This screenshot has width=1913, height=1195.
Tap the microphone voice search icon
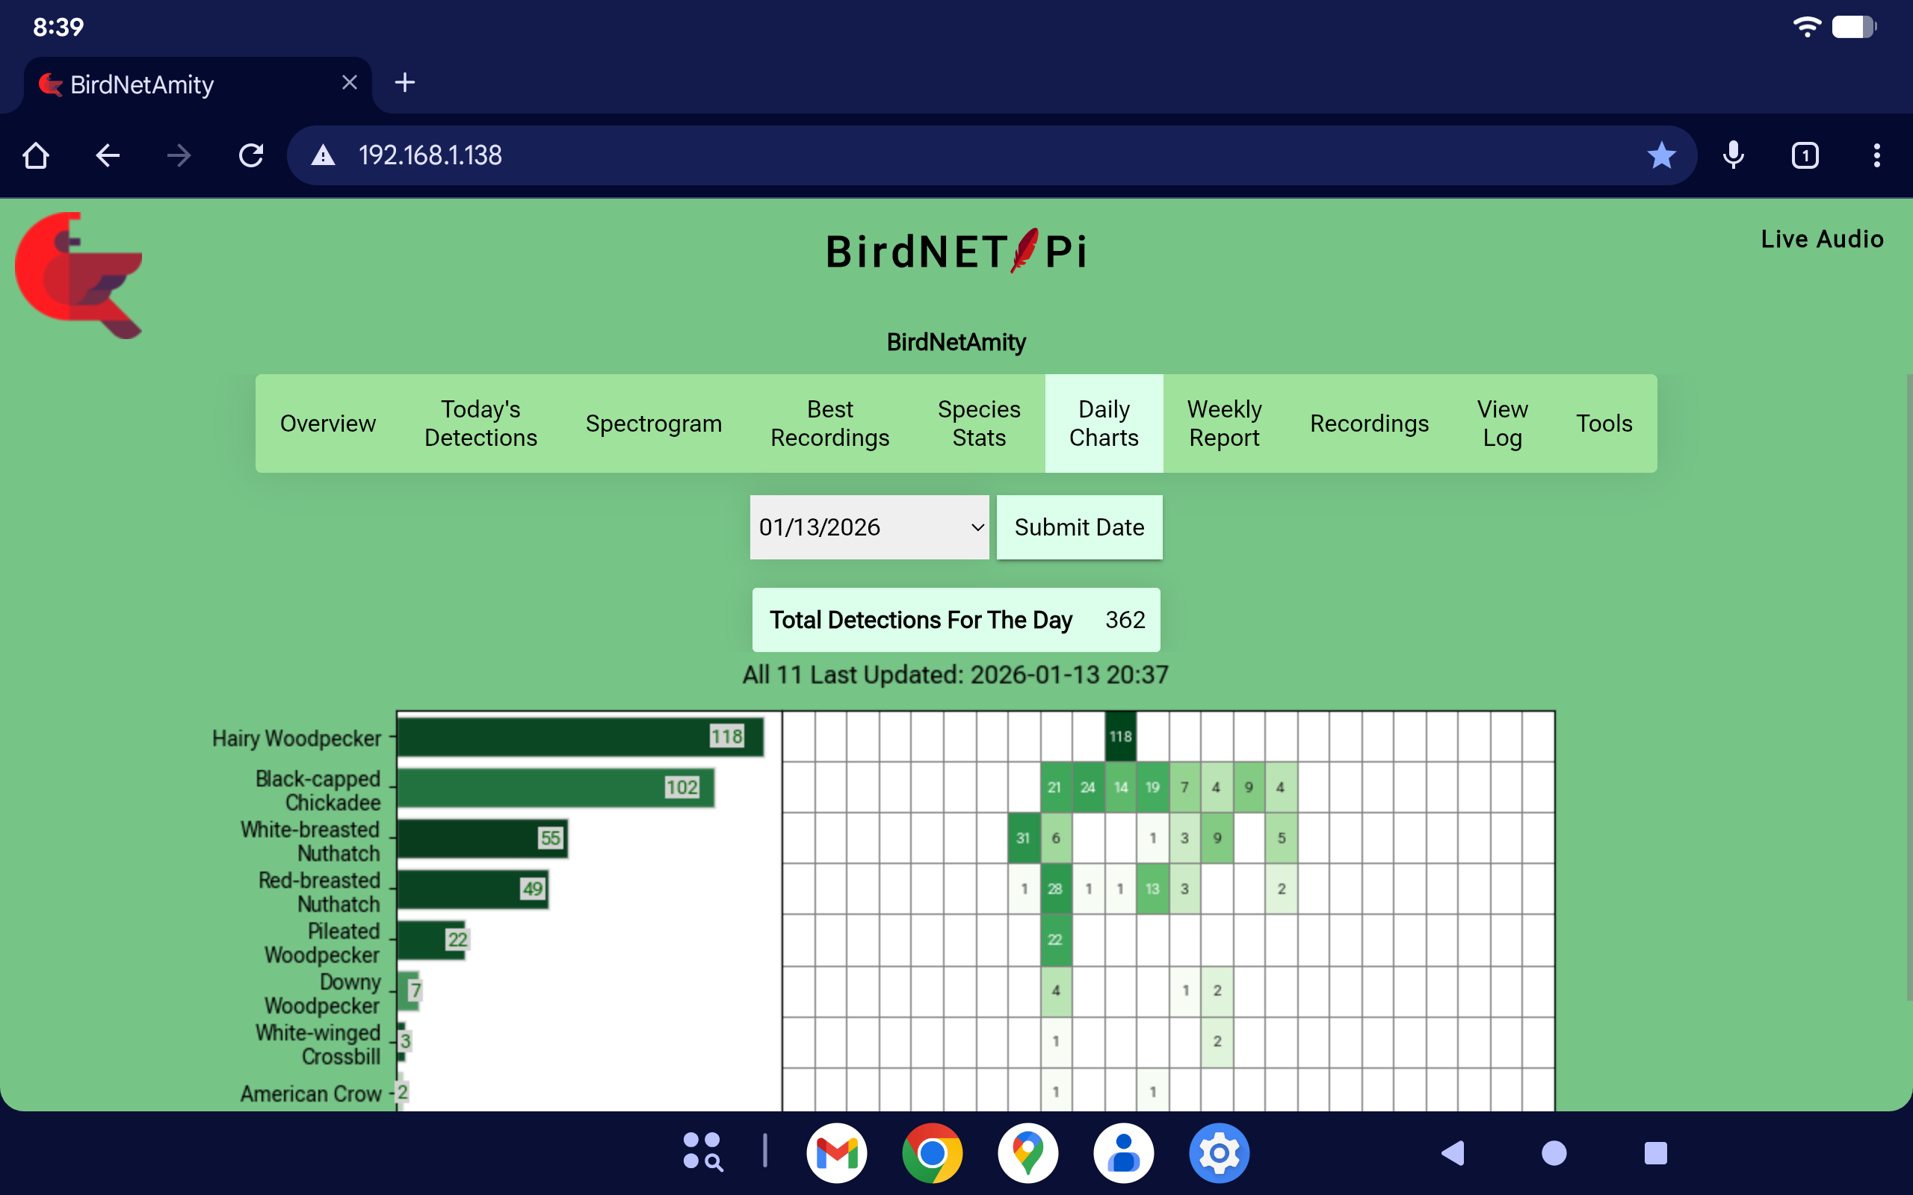click(1733, 155)
